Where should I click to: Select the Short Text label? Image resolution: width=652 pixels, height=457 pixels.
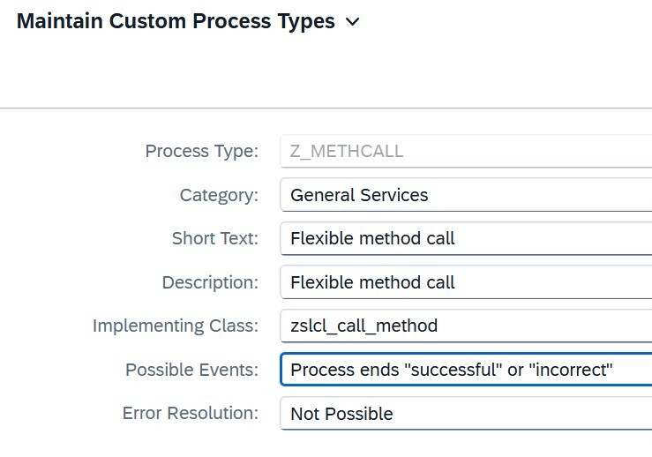pos(215,238)
